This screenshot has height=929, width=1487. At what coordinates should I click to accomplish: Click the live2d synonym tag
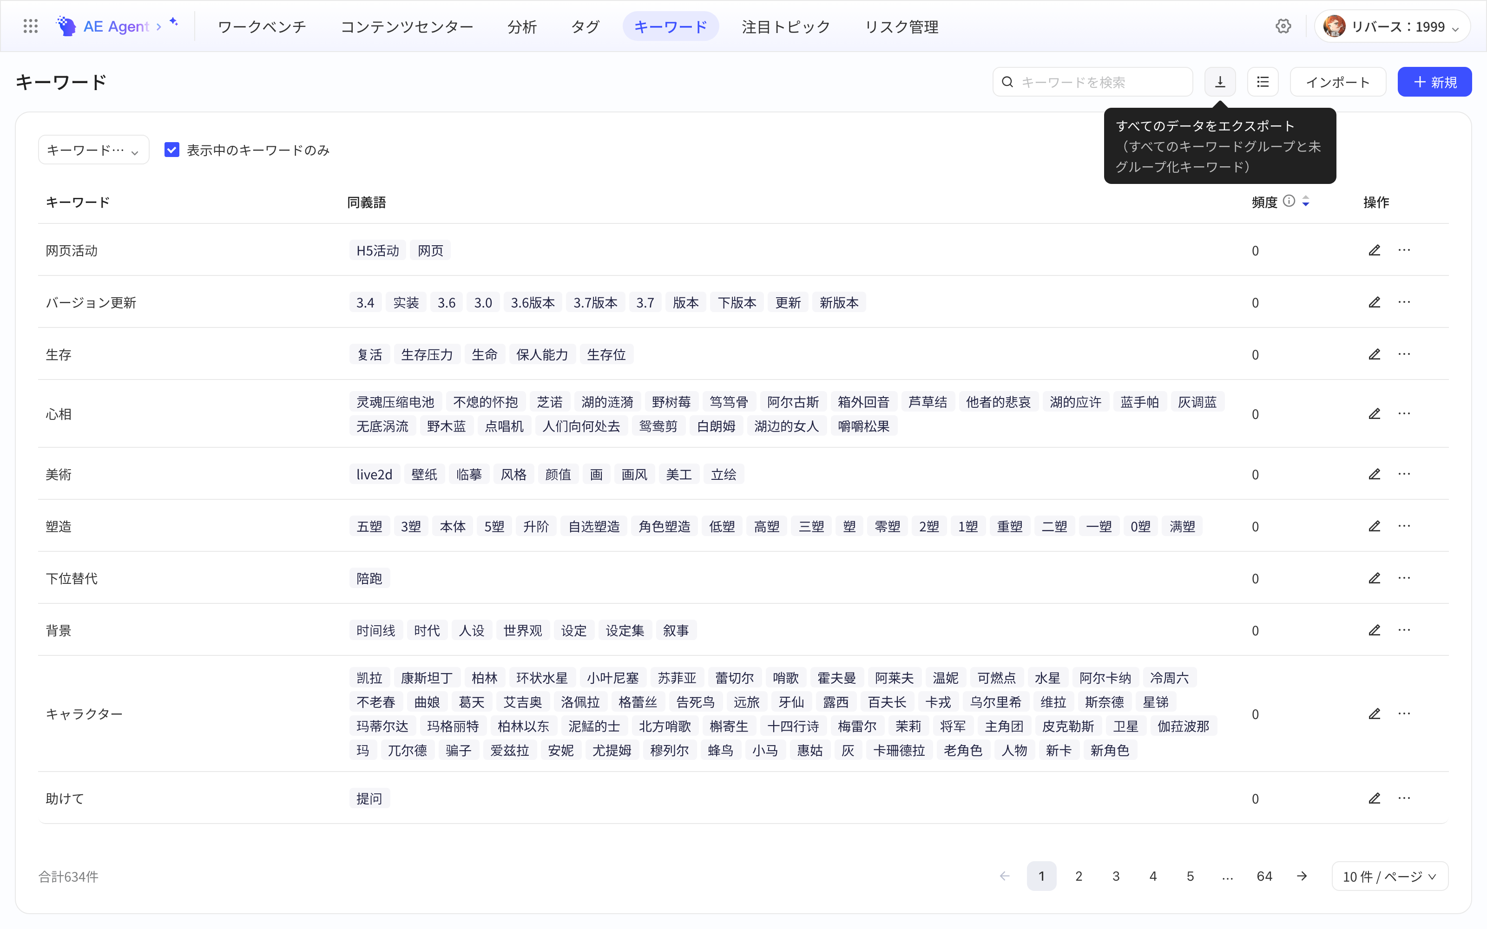coord(374,474)
